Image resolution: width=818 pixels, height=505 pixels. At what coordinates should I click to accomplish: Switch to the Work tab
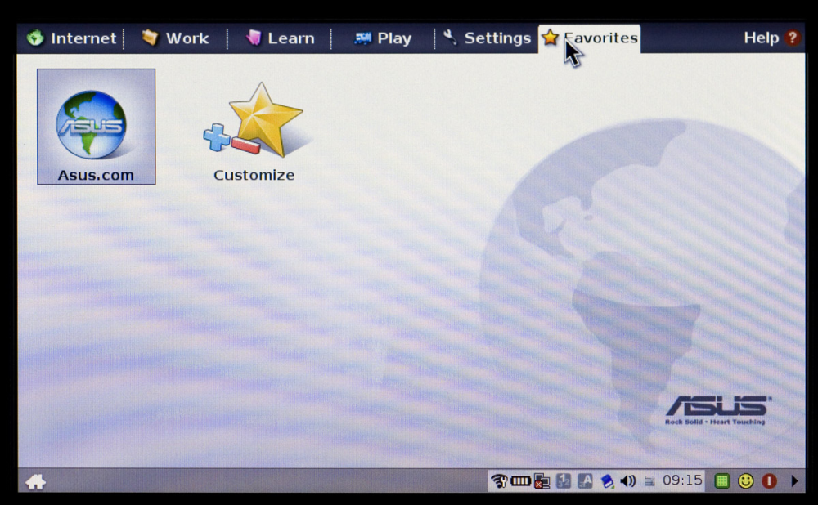tap(176, 38)
